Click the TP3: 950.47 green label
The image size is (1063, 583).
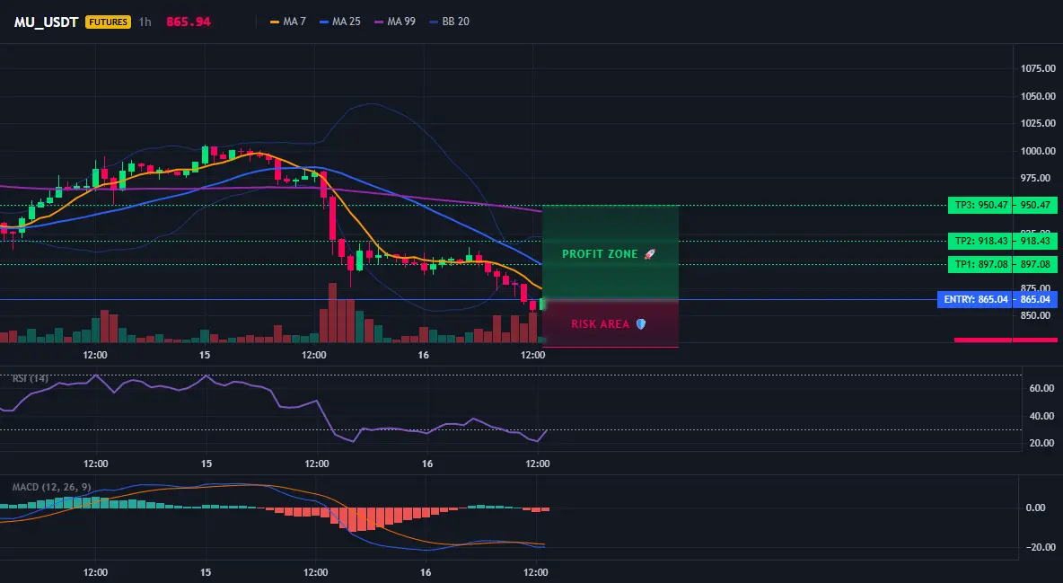tap(980, 205)
